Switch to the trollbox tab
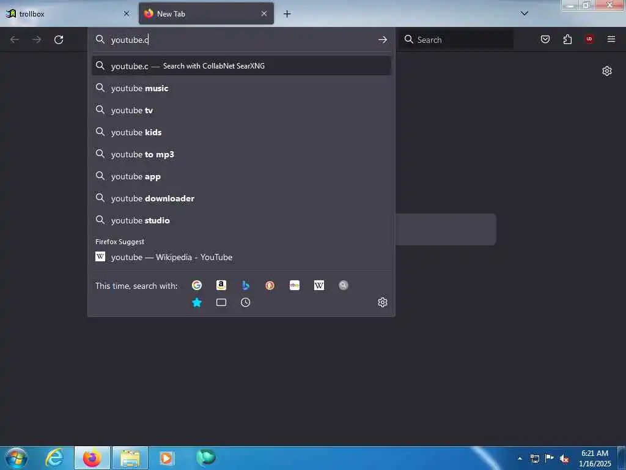 (x=68, y=13)
